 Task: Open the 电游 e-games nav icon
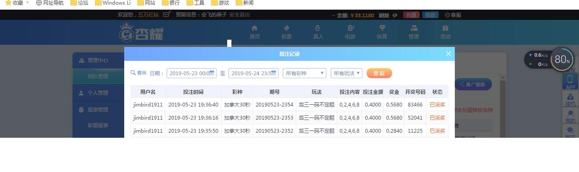[350, 28]
